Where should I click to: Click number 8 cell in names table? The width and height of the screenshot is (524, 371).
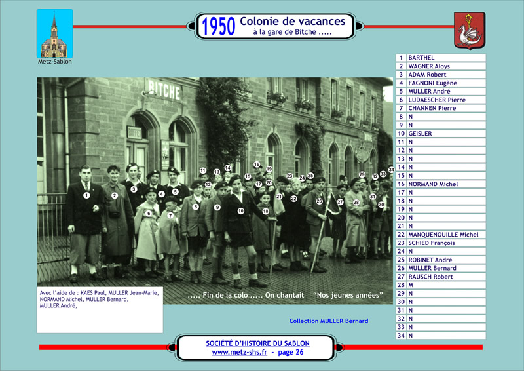(401, 117)
